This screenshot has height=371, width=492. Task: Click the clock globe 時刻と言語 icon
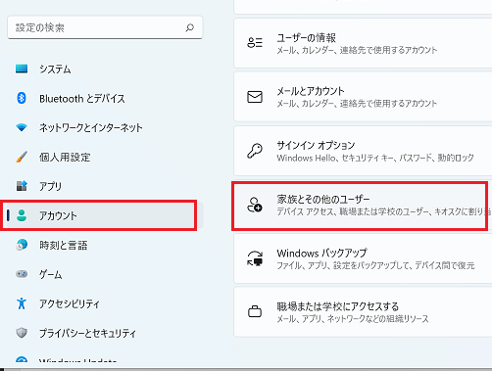click(22, 245)
